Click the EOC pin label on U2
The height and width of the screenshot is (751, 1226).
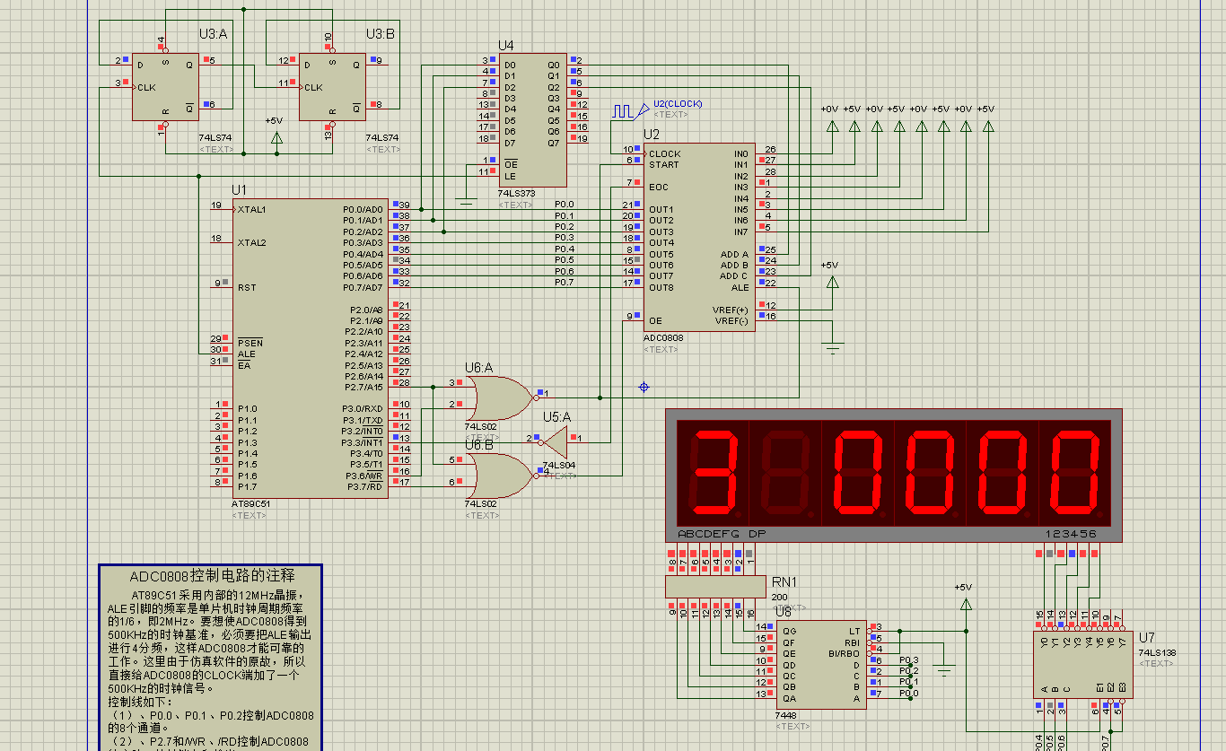(659, 187)
